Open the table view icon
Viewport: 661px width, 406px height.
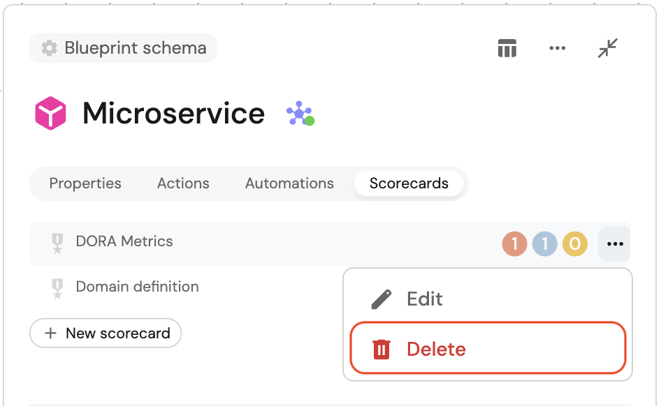[x=507, y=48]
